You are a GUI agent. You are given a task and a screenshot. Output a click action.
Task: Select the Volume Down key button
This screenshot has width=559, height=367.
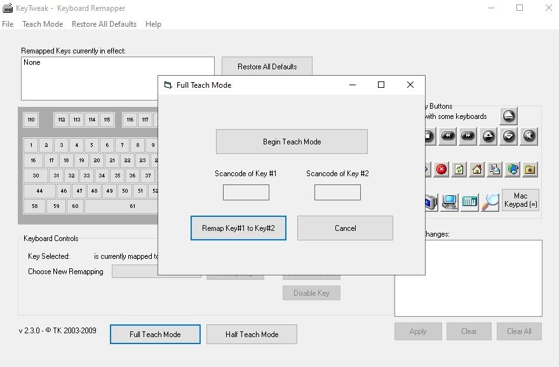point(509,136)
